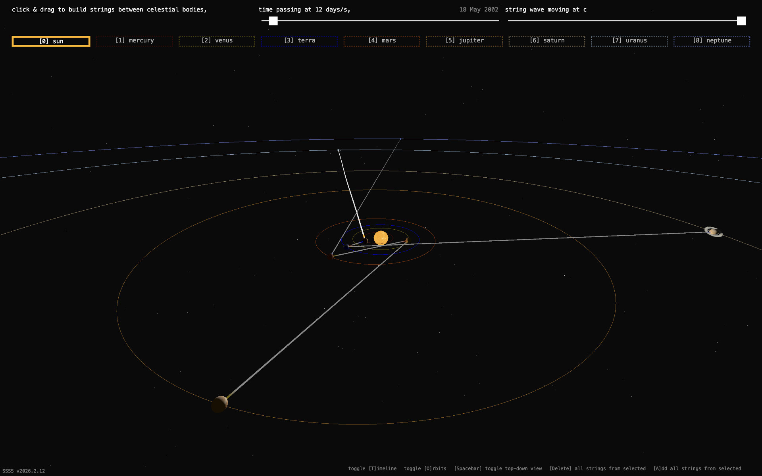Click the Sun in the solar system view

point(381,238)
